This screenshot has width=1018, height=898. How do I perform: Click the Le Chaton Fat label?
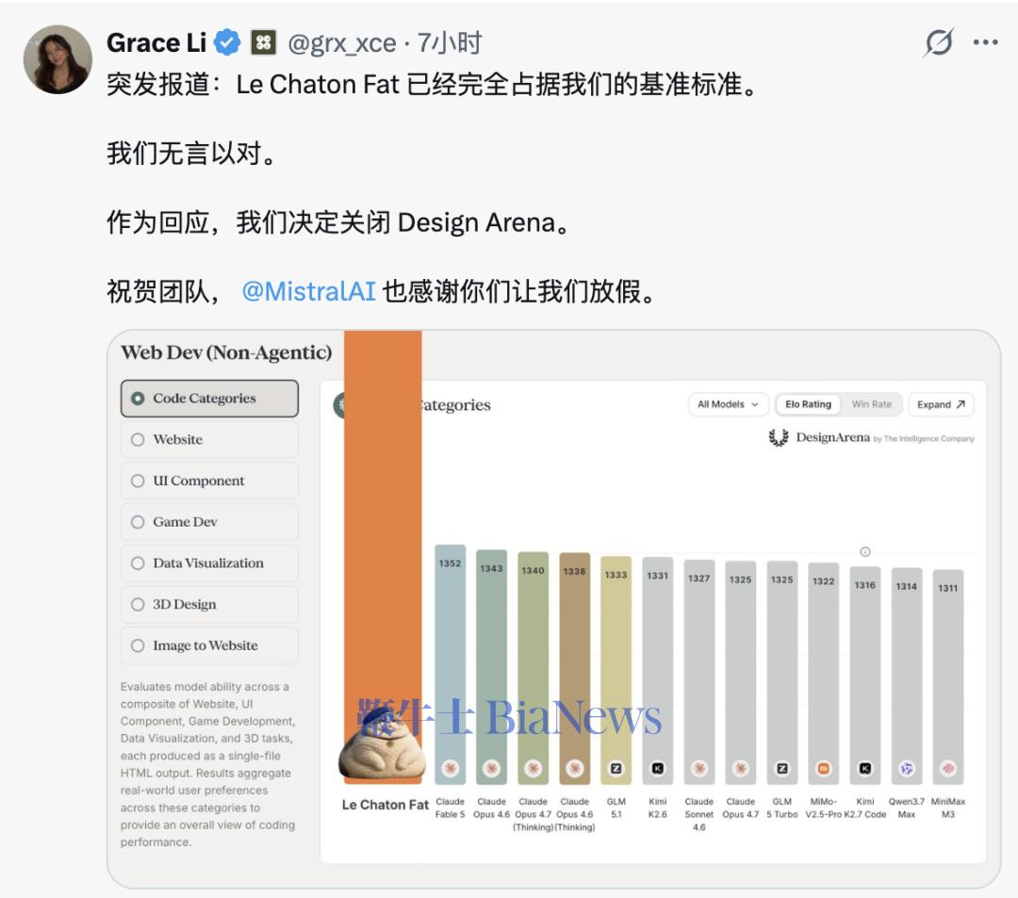tap(385, 805)
